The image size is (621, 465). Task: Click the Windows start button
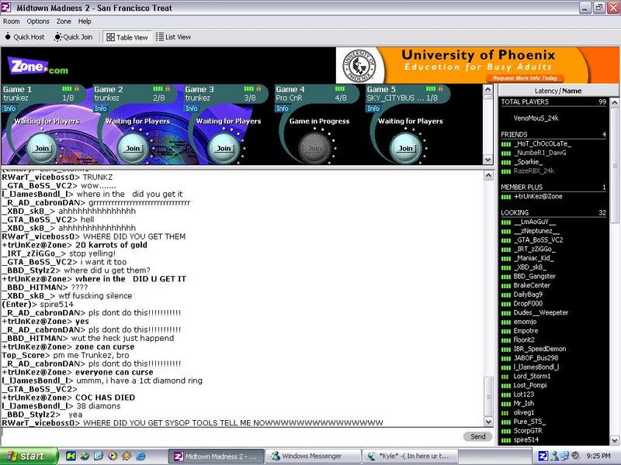coord(29,456)
